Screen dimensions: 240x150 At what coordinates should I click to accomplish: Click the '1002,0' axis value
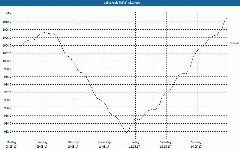[x=7, y=53]
